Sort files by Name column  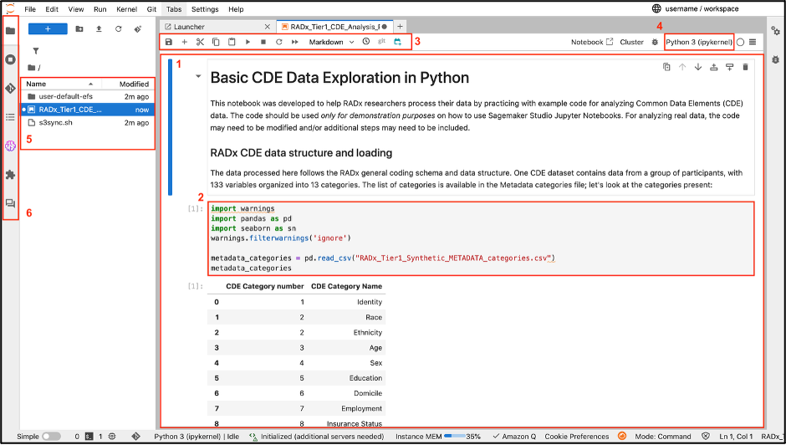60,84
